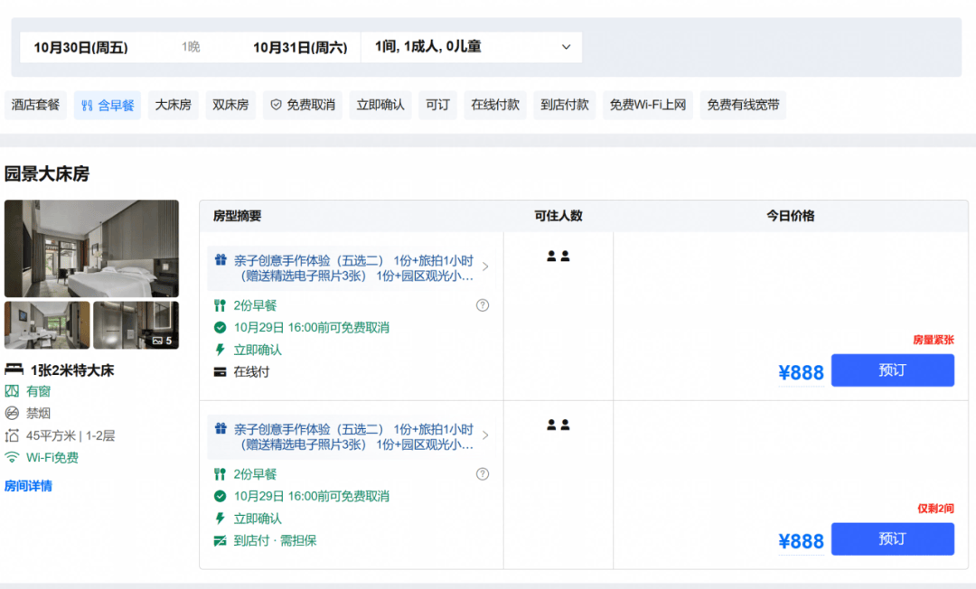Select the 可订 filter

click(x=437, y=105)
